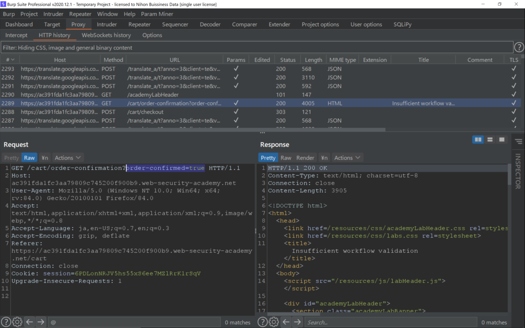Open the Decoder tab
The width and height of the screenshot is (525, 328).
point(210,24)
